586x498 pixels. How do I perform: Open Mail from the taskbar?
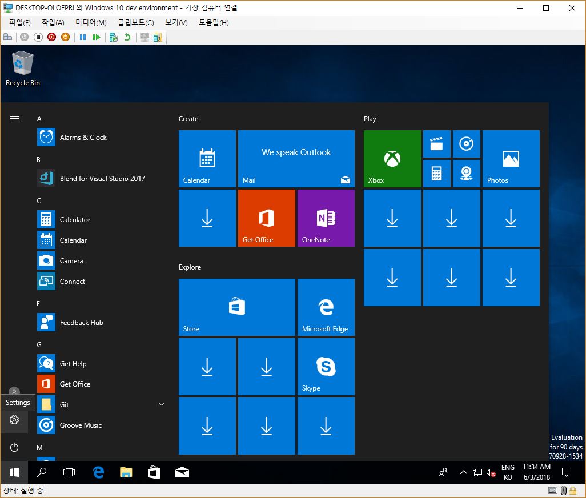click(182, 473)
